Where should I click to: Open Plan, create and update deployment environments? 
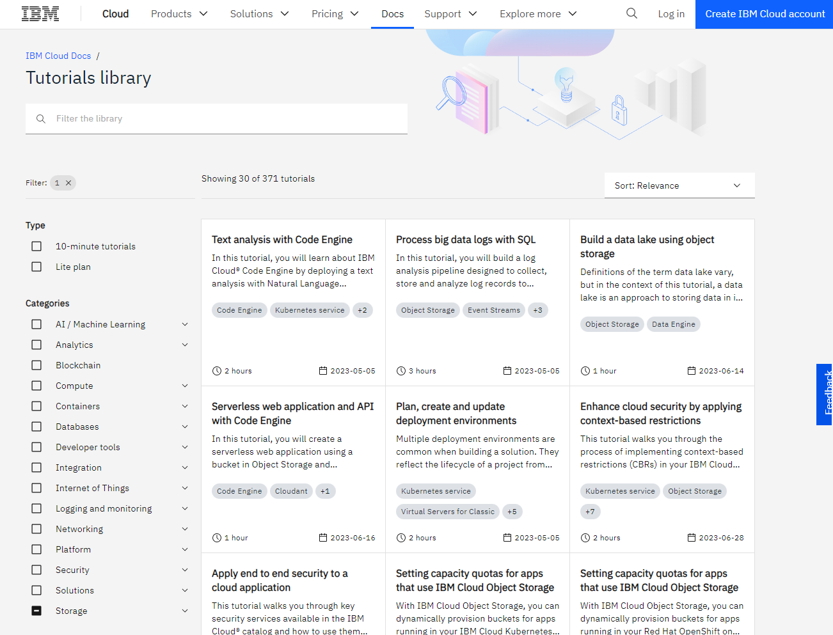[x=456, y=414]
